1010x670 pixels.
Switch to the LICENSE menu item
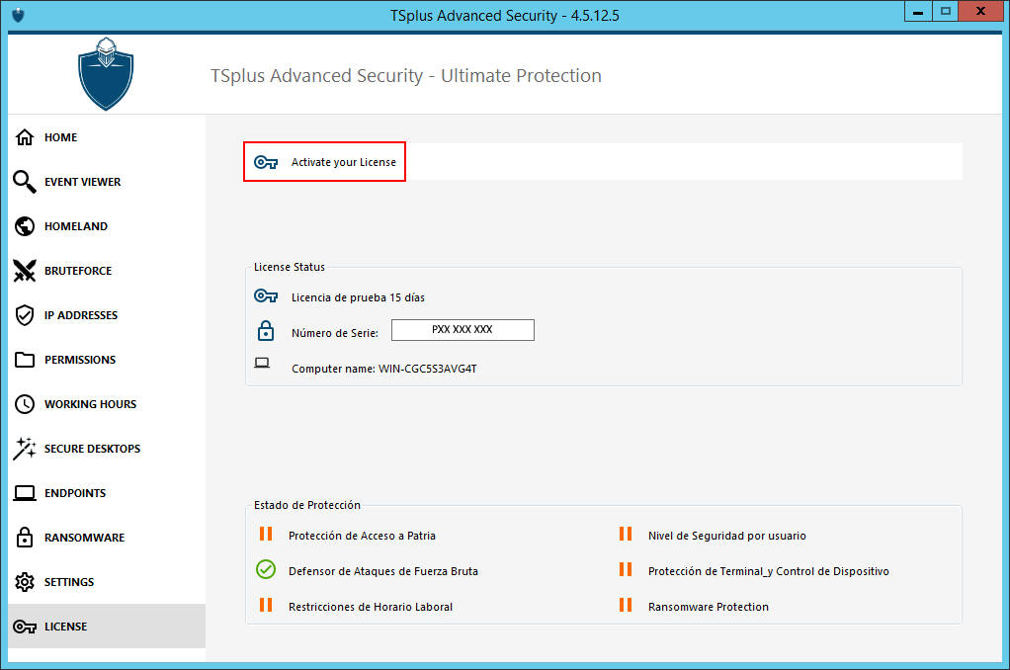click(x=65, y=627)
